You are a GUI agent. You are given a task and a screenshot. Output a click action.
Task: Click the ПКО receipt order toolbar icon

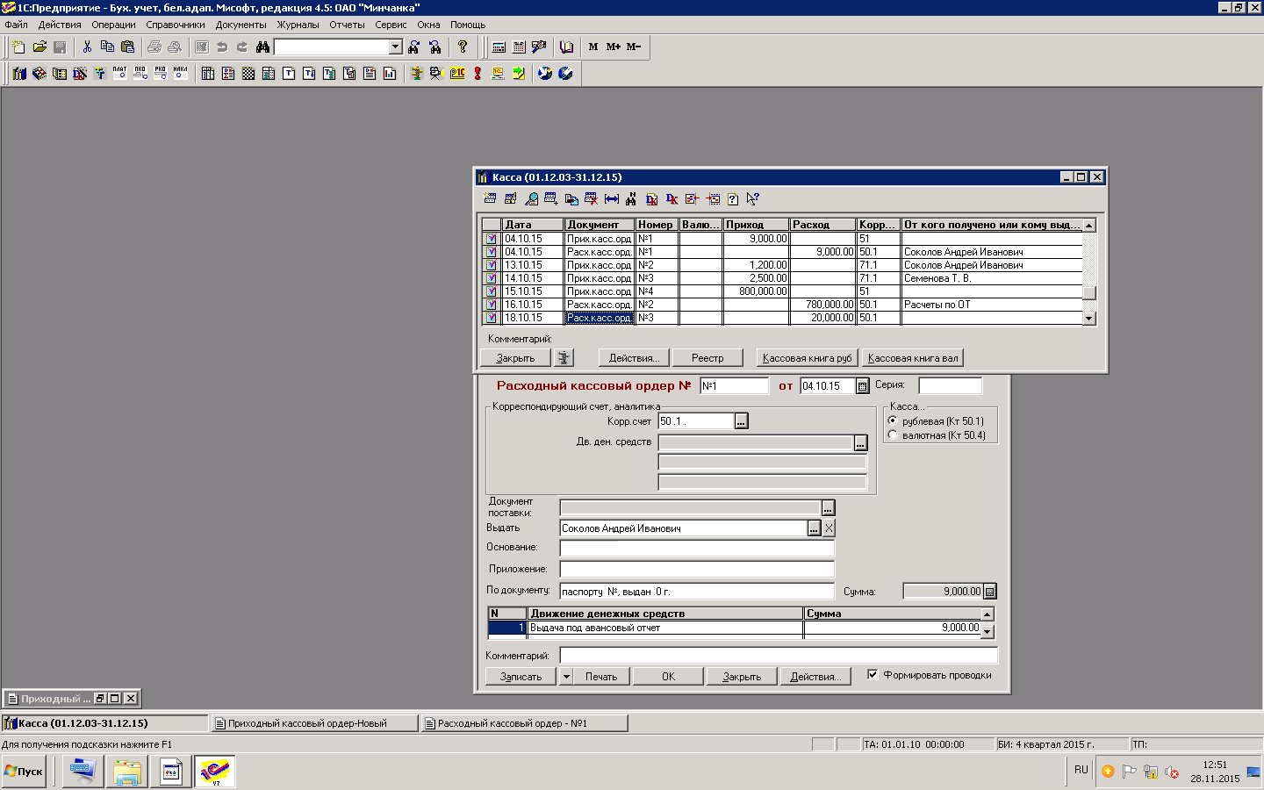click(140, 73)
